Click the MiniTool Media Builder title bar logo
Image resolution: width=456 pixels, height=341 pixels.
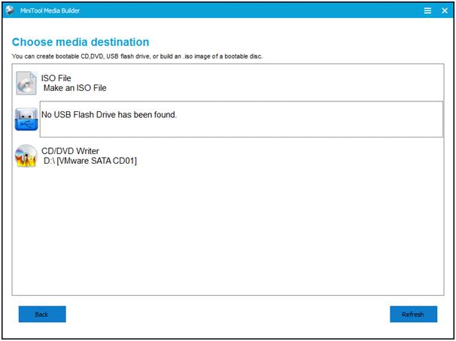[x=10, y=11]
